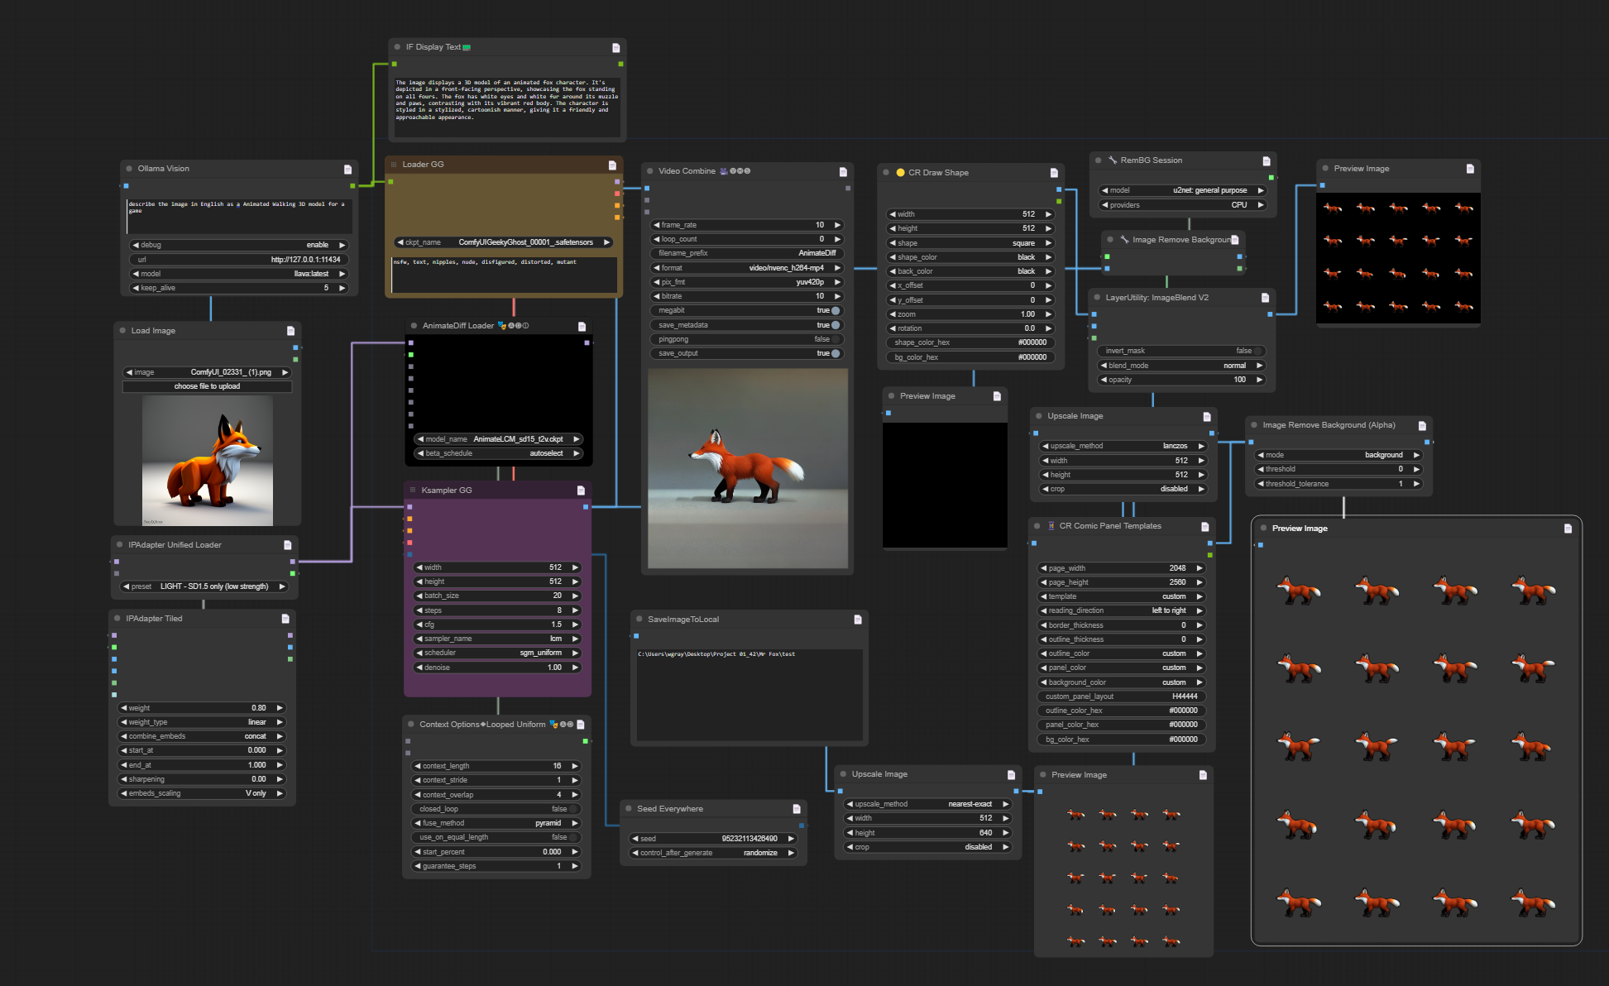Toggle save_metadata switch in Video Combine
Screen dimensions: 1609x986
pos(836,325)
